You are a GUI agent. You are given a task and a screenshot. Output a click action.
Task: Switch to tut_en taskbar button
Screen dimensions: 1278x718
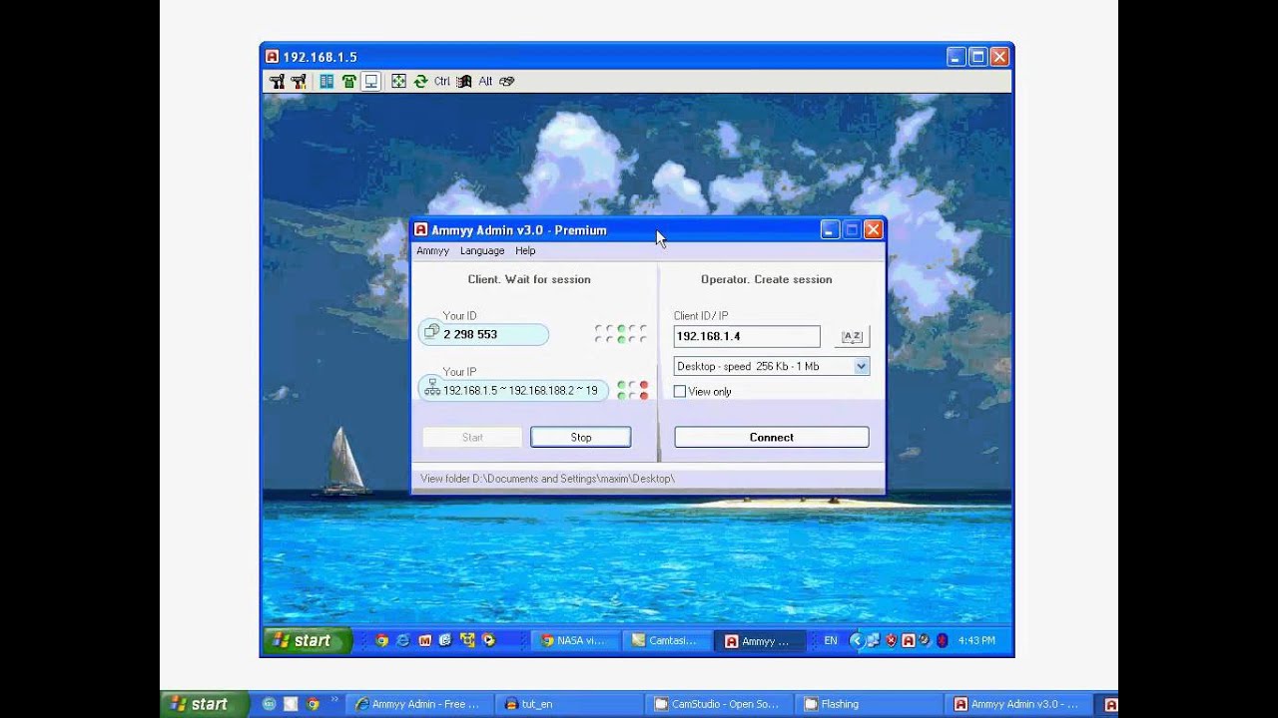pos(569,704)
